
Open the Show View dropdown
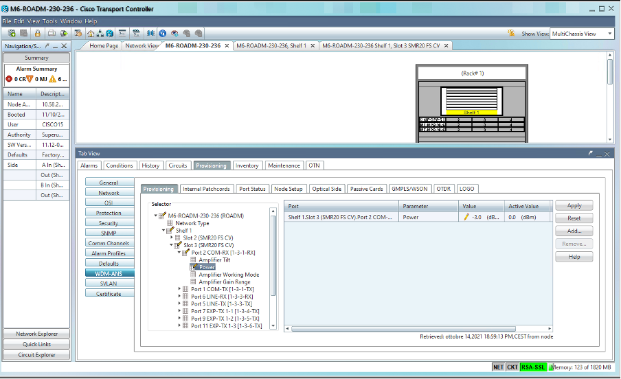tap(610, 34)
